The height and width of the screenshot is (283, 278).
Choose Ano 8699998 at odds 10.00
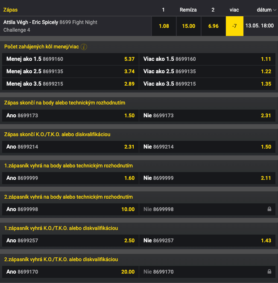[70, 209]
